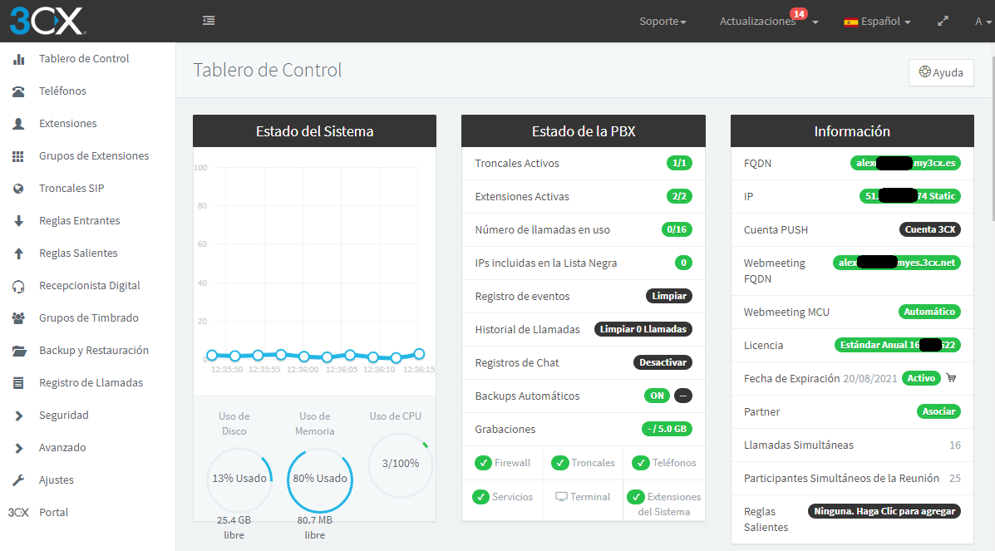Screen dimensions: 995x551
Task: Click the fullscreen expand arrows icon
Action: tap(943, 22)
